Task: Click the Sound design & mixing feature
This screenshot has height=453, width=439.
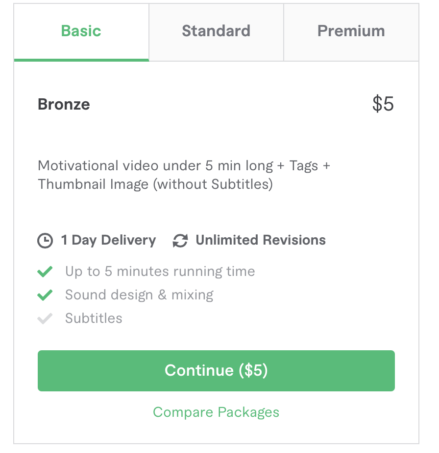Action: click(x=139, y=295)
